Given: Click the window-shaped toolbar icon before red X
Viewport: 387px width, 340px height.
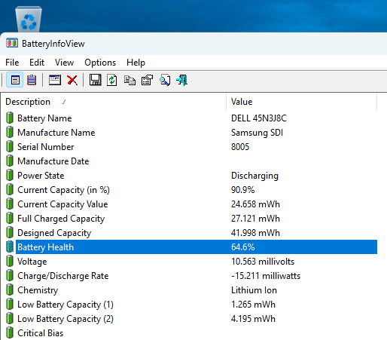Looking at the screenshot, I should click(x=55, y=81).
